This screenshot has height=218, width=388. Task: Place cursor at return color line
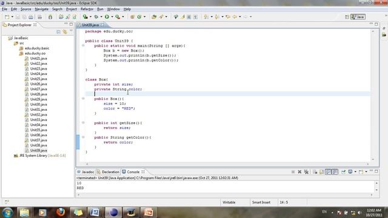[118, 142]
